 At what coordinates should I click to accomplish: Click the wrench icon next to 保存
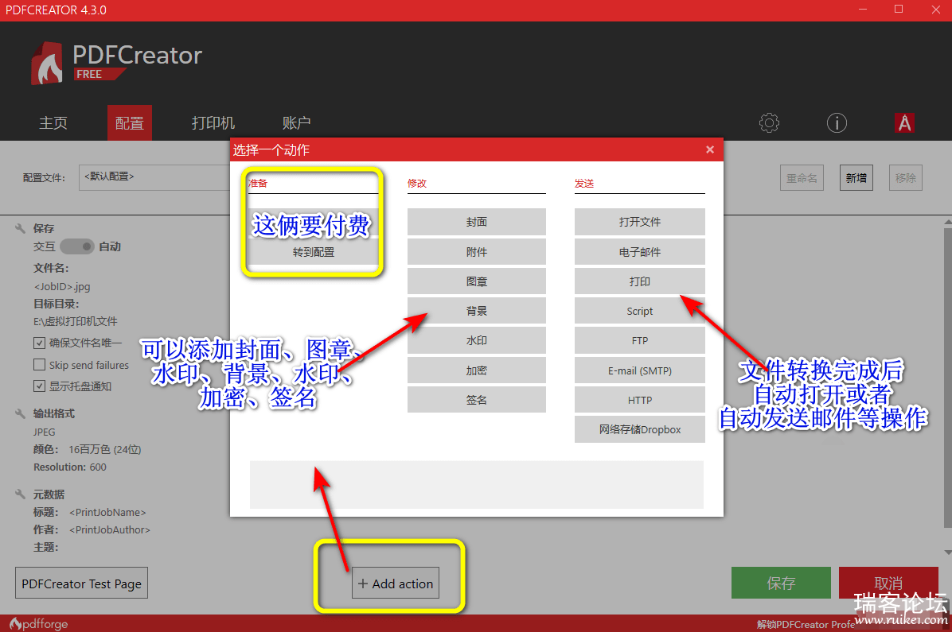pos(20,228)
